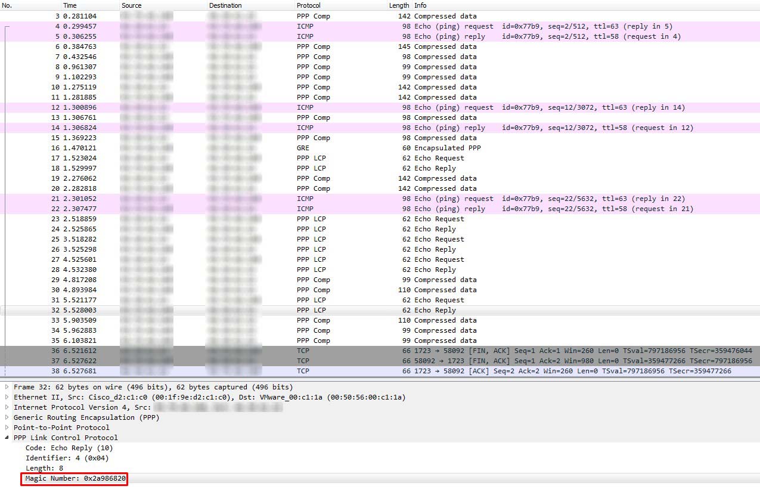Viewport: 760px width, 489px height.
Task: Select packet 28 Echo Reply at 4.532380
Action: point(380,270)
